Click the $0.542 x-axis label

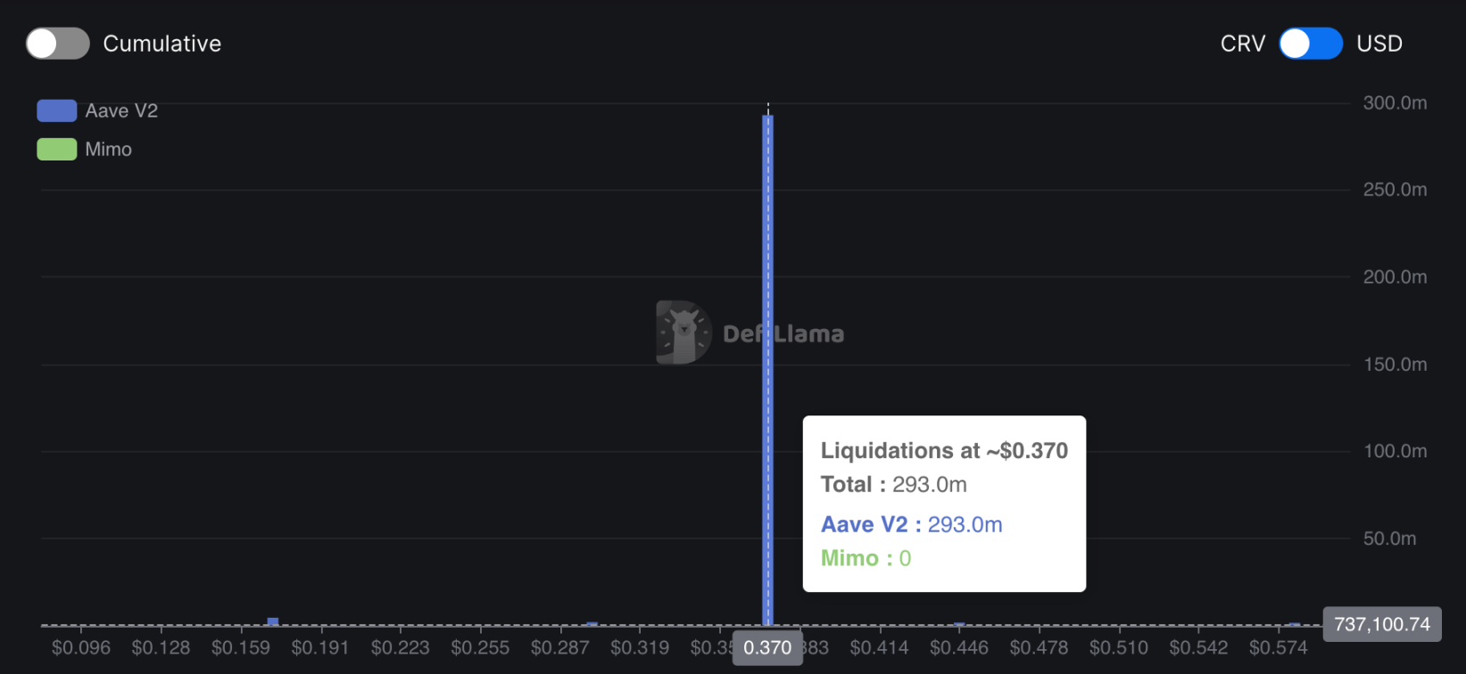[1198, 647]
